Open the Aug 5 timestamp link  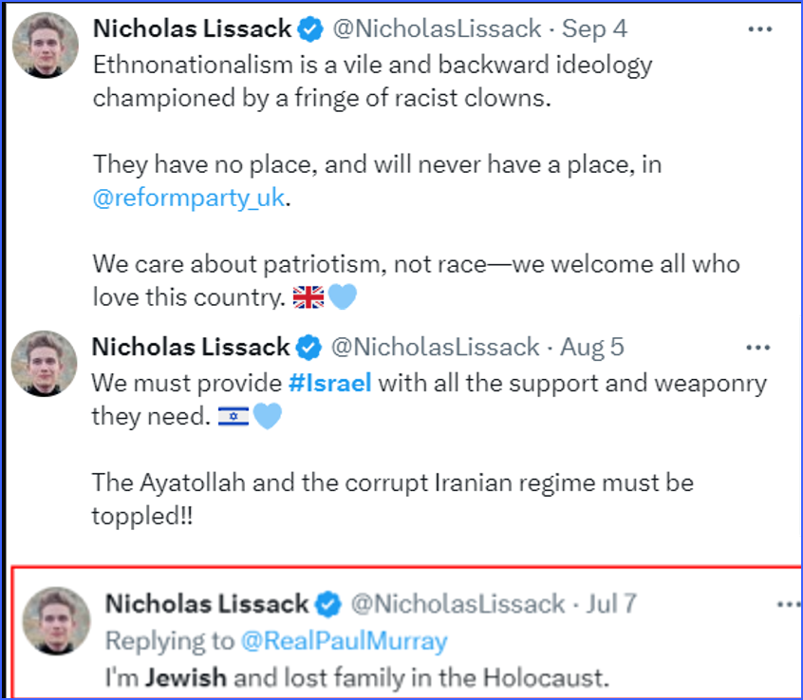click(591, 348)
